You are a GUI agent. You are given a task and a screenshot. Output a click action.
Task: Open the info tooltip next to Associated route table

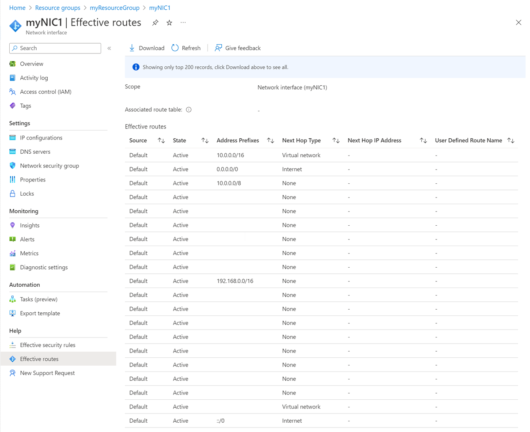[x=189, y=110]
